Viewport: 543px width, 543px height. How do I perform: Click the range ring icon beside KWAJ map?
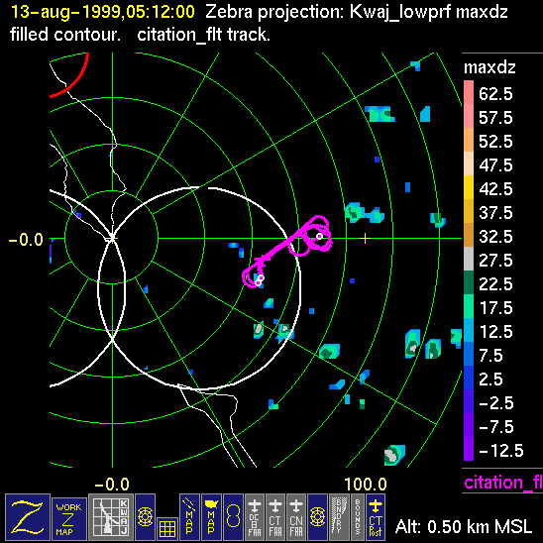point(145,516)
